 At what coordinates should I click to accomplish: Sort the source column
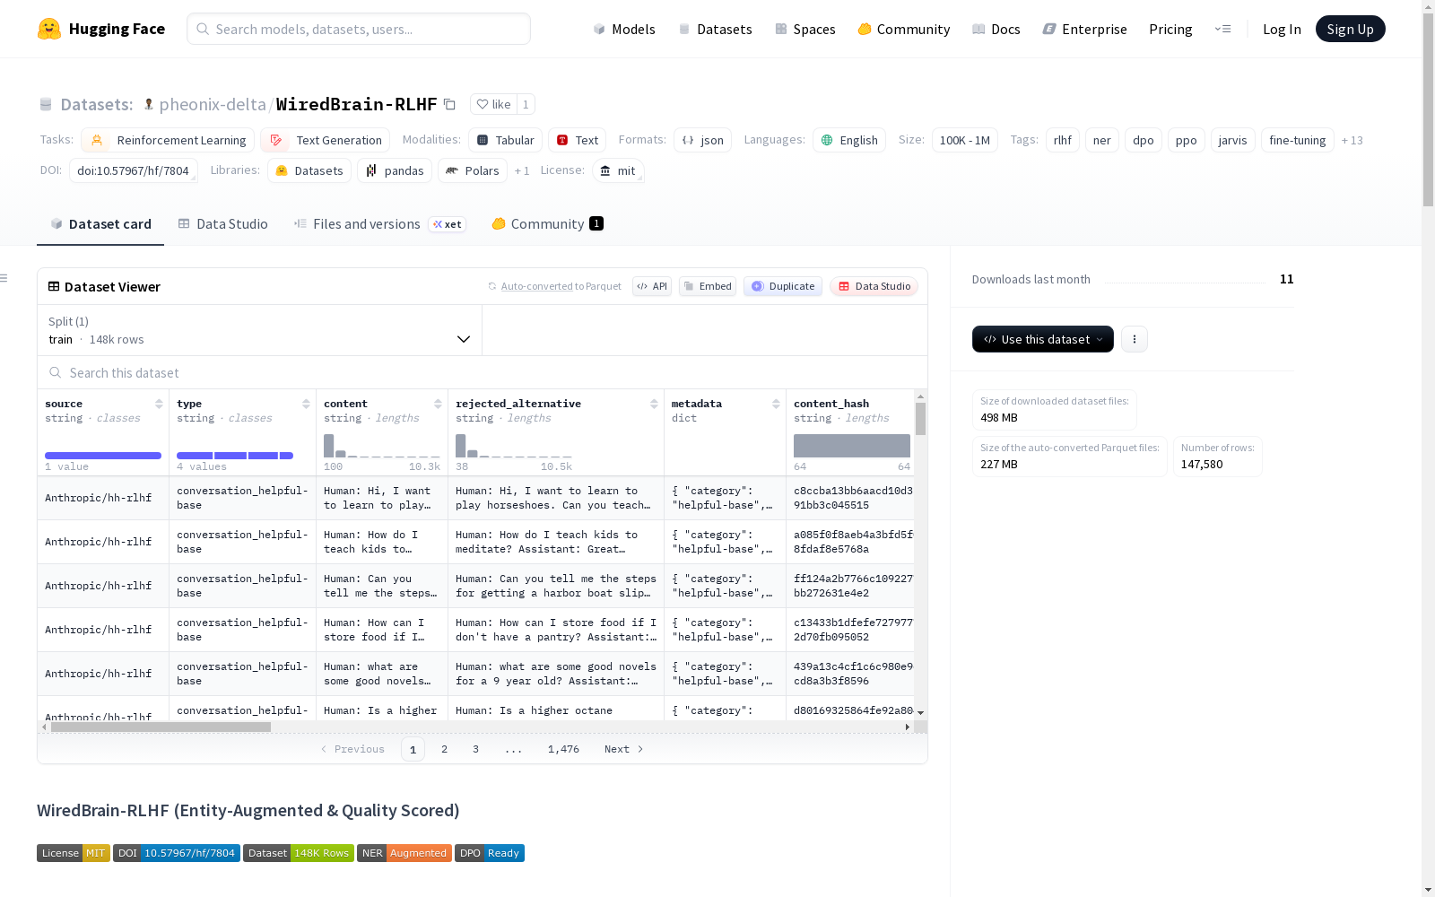[159, 404]
